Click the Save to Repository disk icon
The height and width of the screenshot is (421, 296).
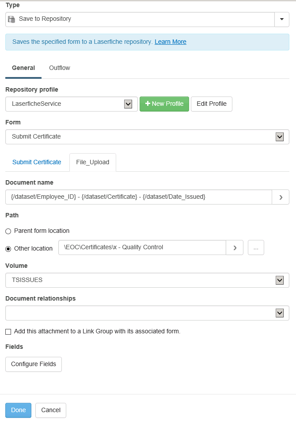(x=11, y=19)
